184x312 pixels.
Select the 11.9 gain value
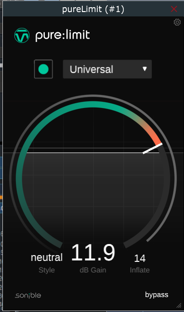[x=93, y=253]
